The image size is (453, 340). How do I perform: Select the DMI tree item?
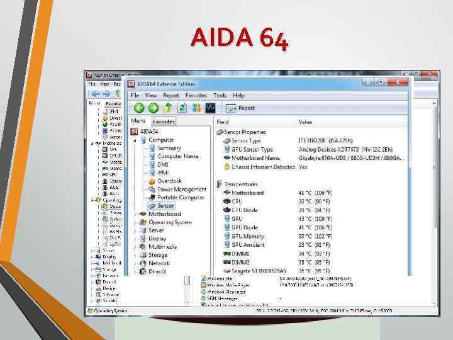pyautogui.click(x=159, y=164)
